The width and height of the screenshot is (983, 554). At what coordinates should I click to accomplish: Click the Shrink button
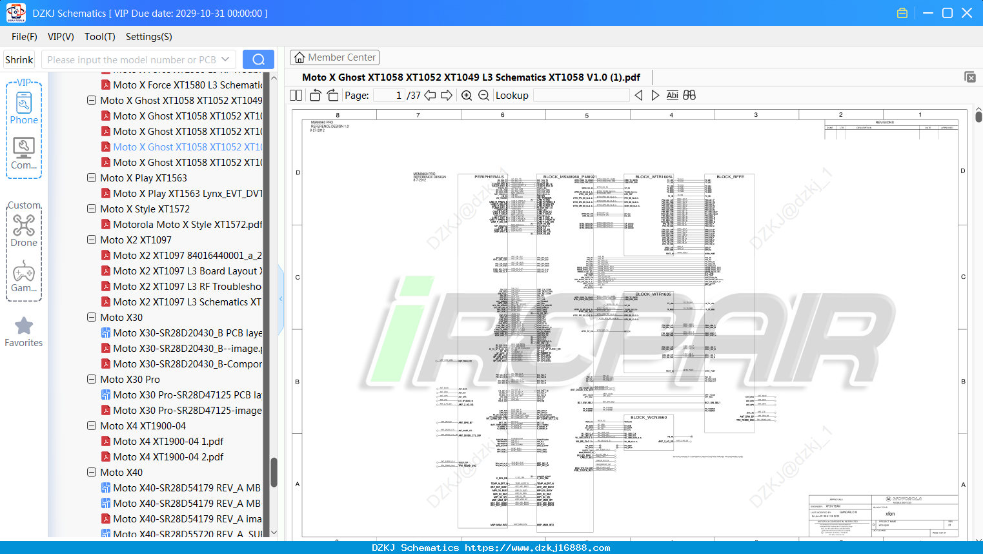19,59
